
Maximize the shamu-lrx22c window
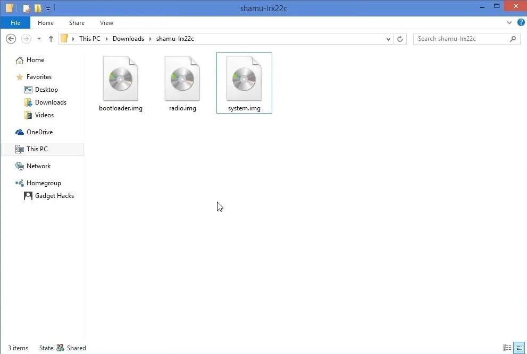(x=496, y=7)
